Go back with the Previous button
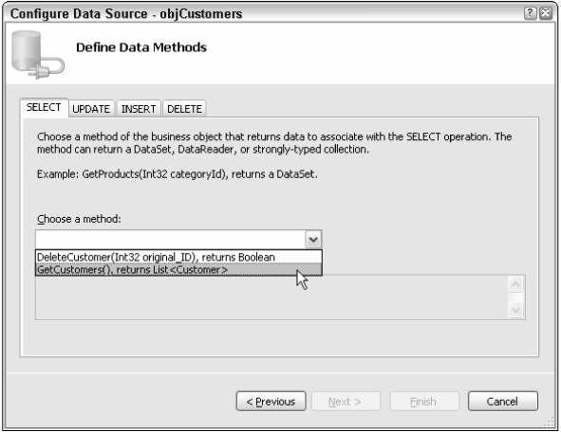Screen dimensions: 561x432 pyautogui.click(x=271, y=402)
